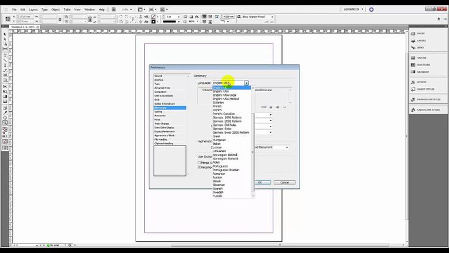Select the Free Transform tool
The width and height of the screenshot is (449, 253).
pos(5,92)
